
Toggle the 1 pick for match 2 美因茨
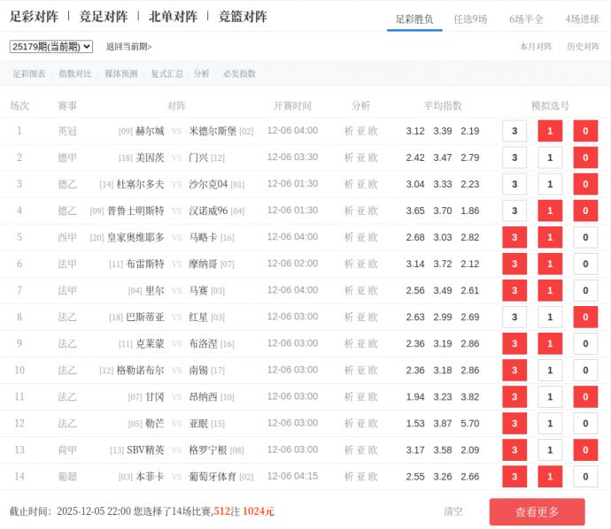550,157
